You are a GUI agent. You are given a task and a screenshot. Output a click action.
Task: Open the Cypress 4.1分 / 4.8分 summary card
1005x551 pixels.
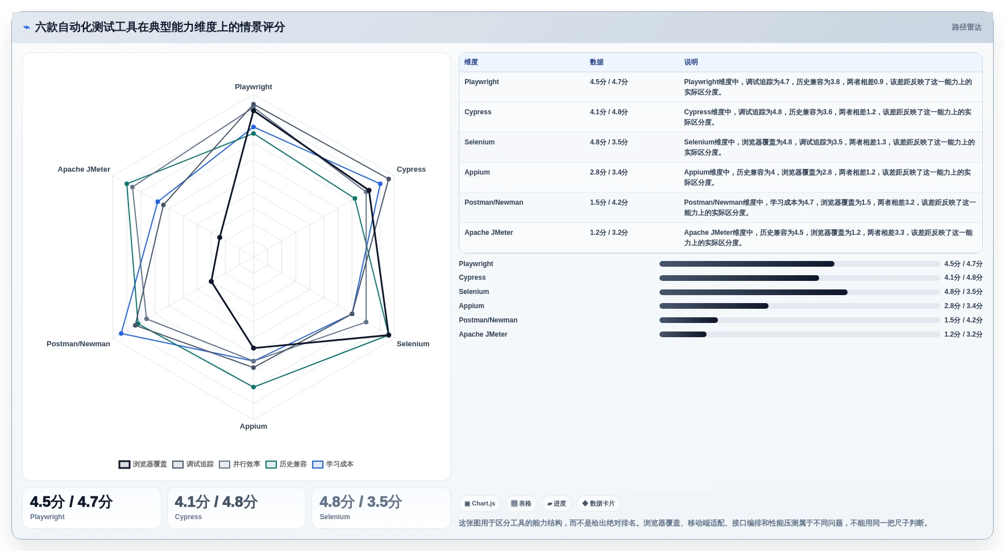click(x=236, y=508)
